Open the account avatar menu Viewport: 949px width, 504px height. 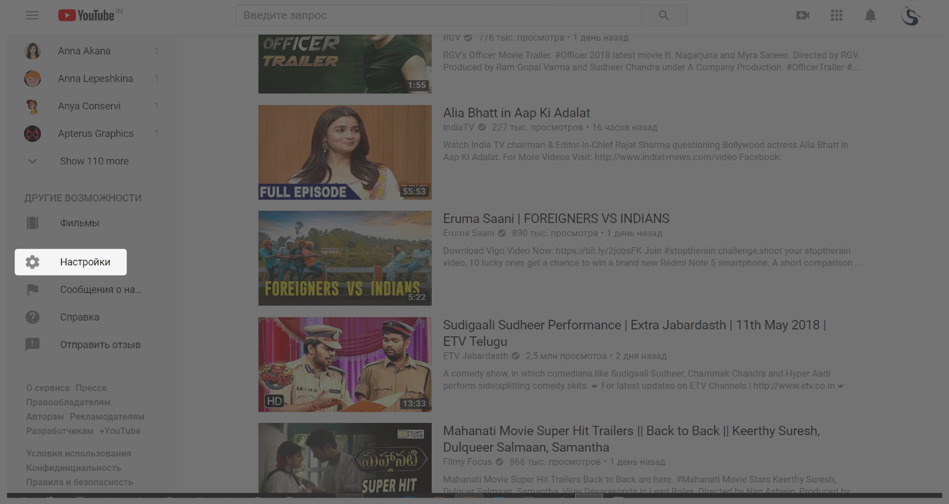coord(910,15)
